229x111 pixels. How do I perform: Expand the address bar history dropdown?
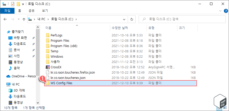pyautogui.click(x=124, y=19)
